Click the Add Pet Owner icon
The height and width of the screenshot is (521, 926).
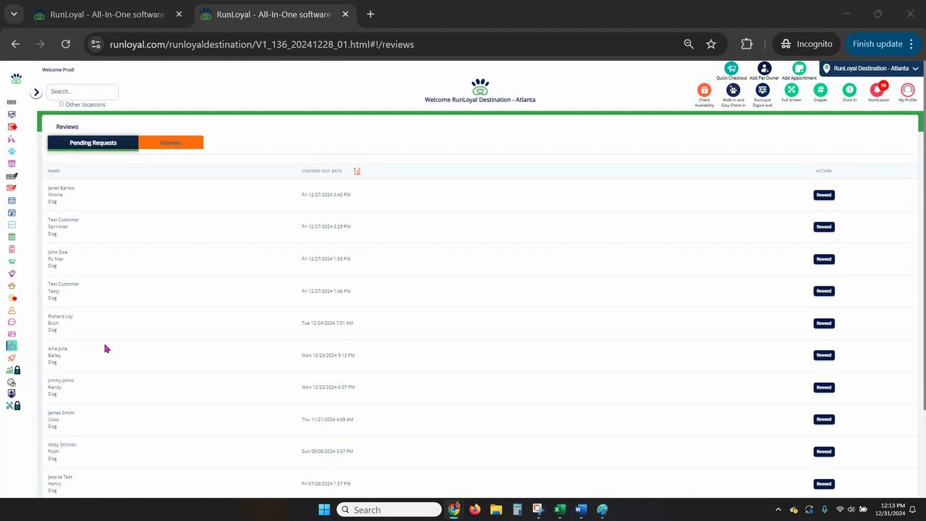(x=764, y=68)
